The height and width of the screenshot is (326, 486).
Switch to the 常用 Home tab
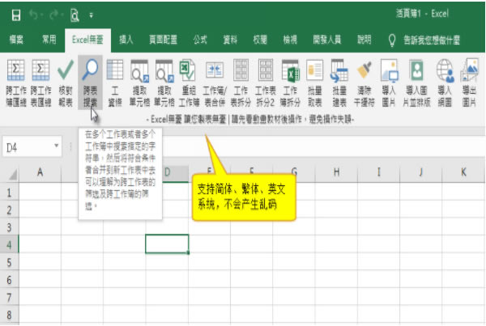pyautogui.click(x=49, y=40)
